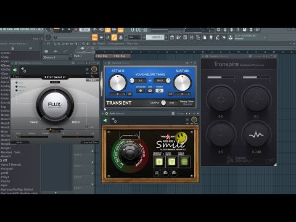
Task: Click Bitter Sweet plugin wrench settings icon
Action: [23, 70]
